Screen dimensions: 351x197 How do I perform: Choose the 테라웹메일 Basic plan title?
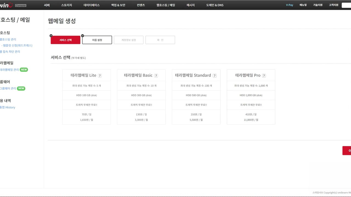tap(138, 76)
